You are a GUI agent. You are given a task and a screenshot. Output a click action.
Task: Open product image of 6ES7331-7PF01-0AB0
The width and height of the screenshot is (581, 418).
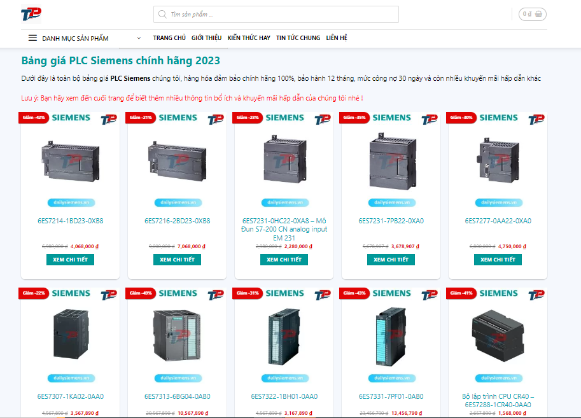tap(391, 337)
